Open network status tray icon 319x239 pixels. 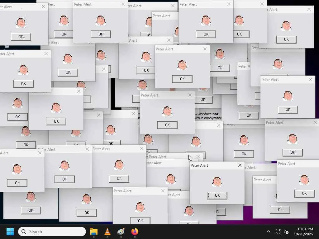coord(278,232)
